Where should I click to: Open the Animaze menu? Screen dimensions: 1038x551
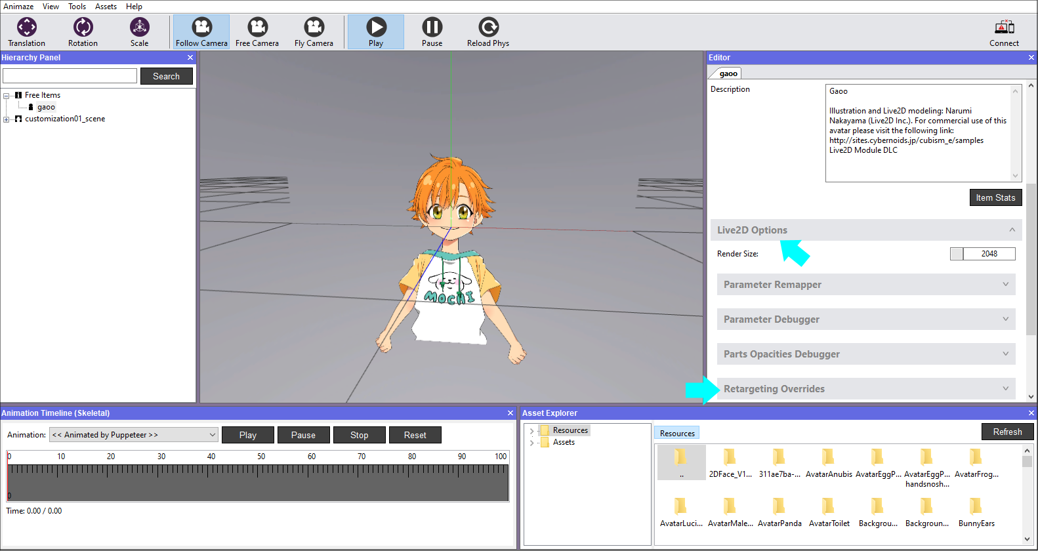click(x=18, y=7)
